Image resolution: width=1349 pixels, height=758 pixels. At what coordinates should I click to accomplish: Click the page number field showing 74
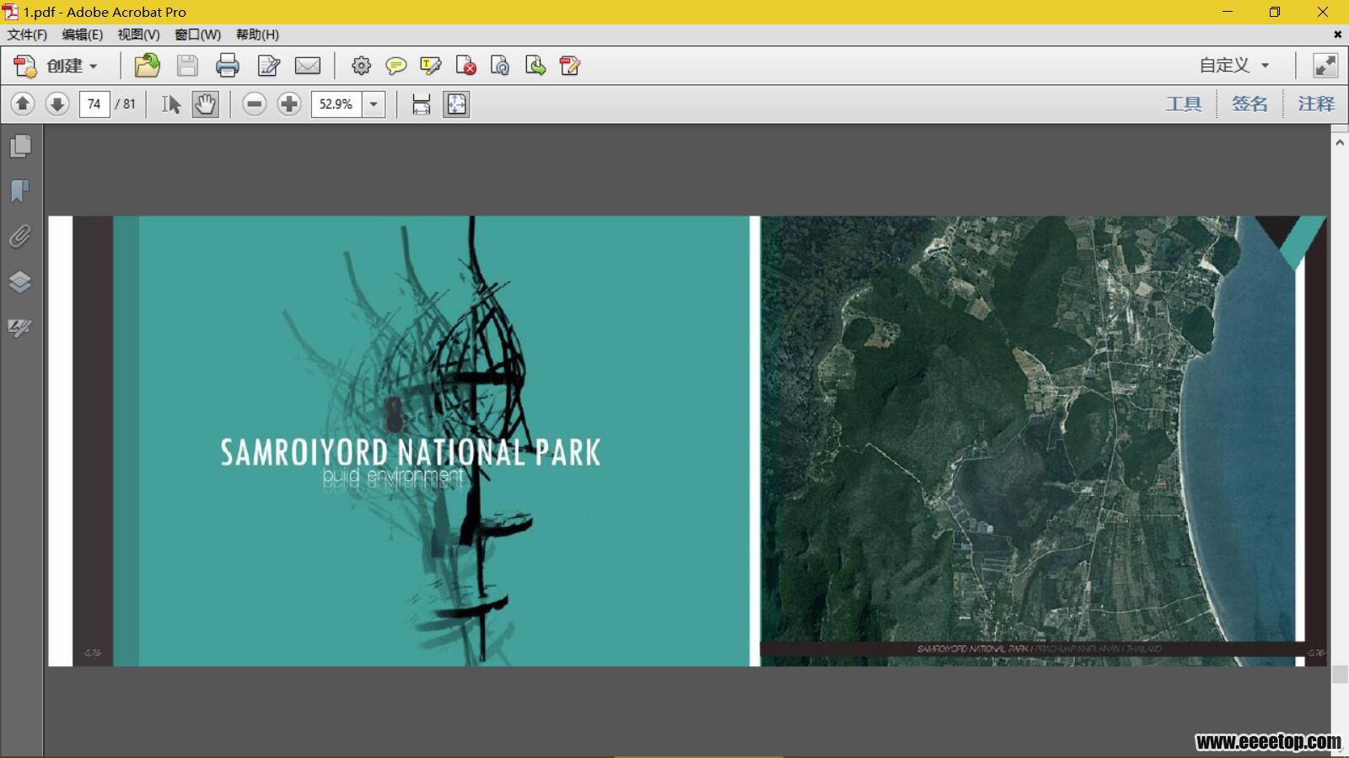[x=94, y=104]
